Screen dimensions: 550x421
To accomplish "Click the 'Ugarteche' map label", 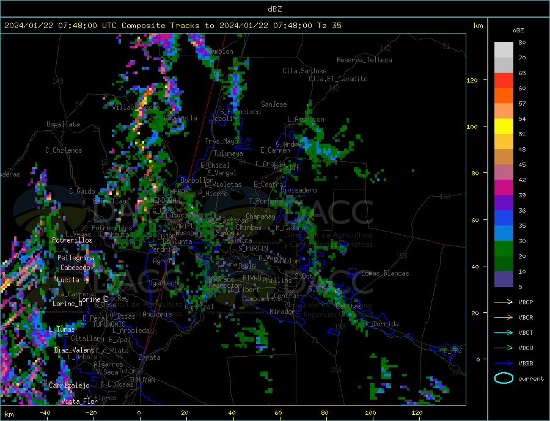I will tap(165, 282).
